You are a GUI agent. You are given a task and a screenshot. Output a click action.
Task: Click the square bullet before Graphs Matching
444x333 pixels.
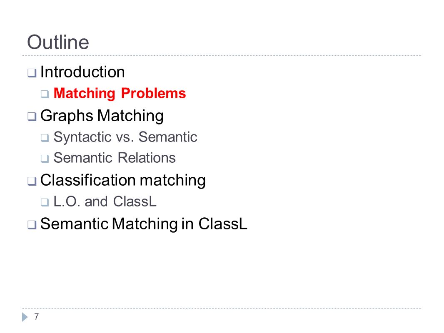[x=32, y=117]
